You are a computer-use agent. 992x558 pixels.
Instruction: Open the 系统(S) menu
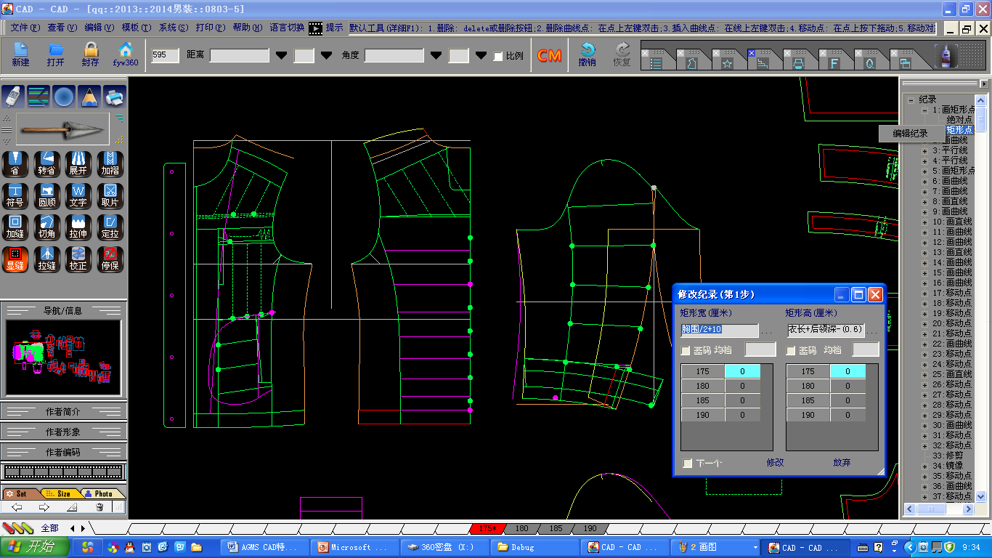click(173, 28)
